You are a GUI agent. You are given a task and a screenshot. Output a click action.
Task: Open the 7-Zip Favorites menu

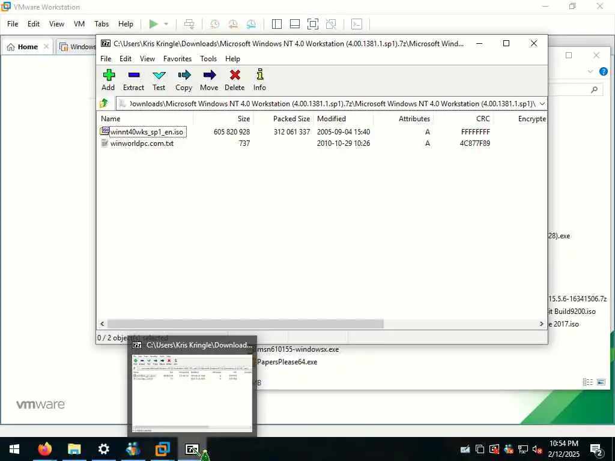point(178,58)
